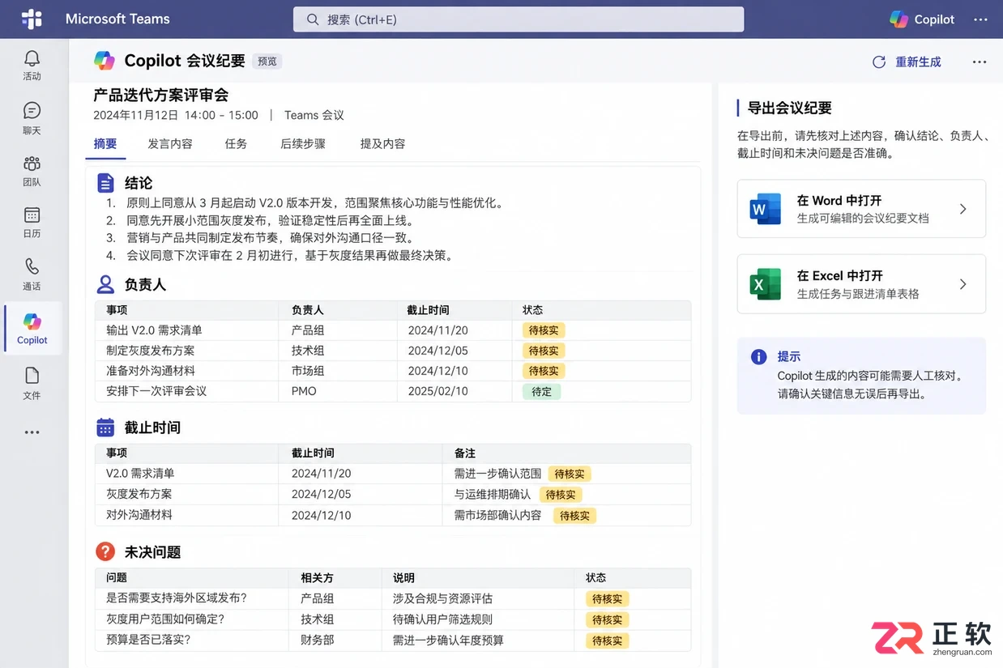Click the info icon beside 提示
The image size is (1003, 668).
pos(758,356)
